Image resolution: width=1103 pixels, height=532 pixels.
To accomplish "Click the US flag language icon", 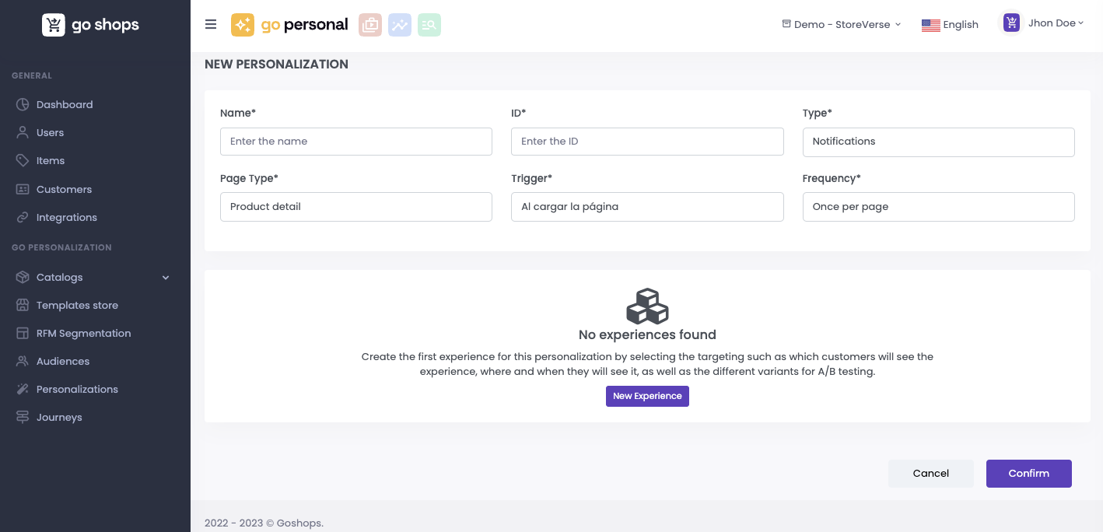I will click(x=930, y=25).
